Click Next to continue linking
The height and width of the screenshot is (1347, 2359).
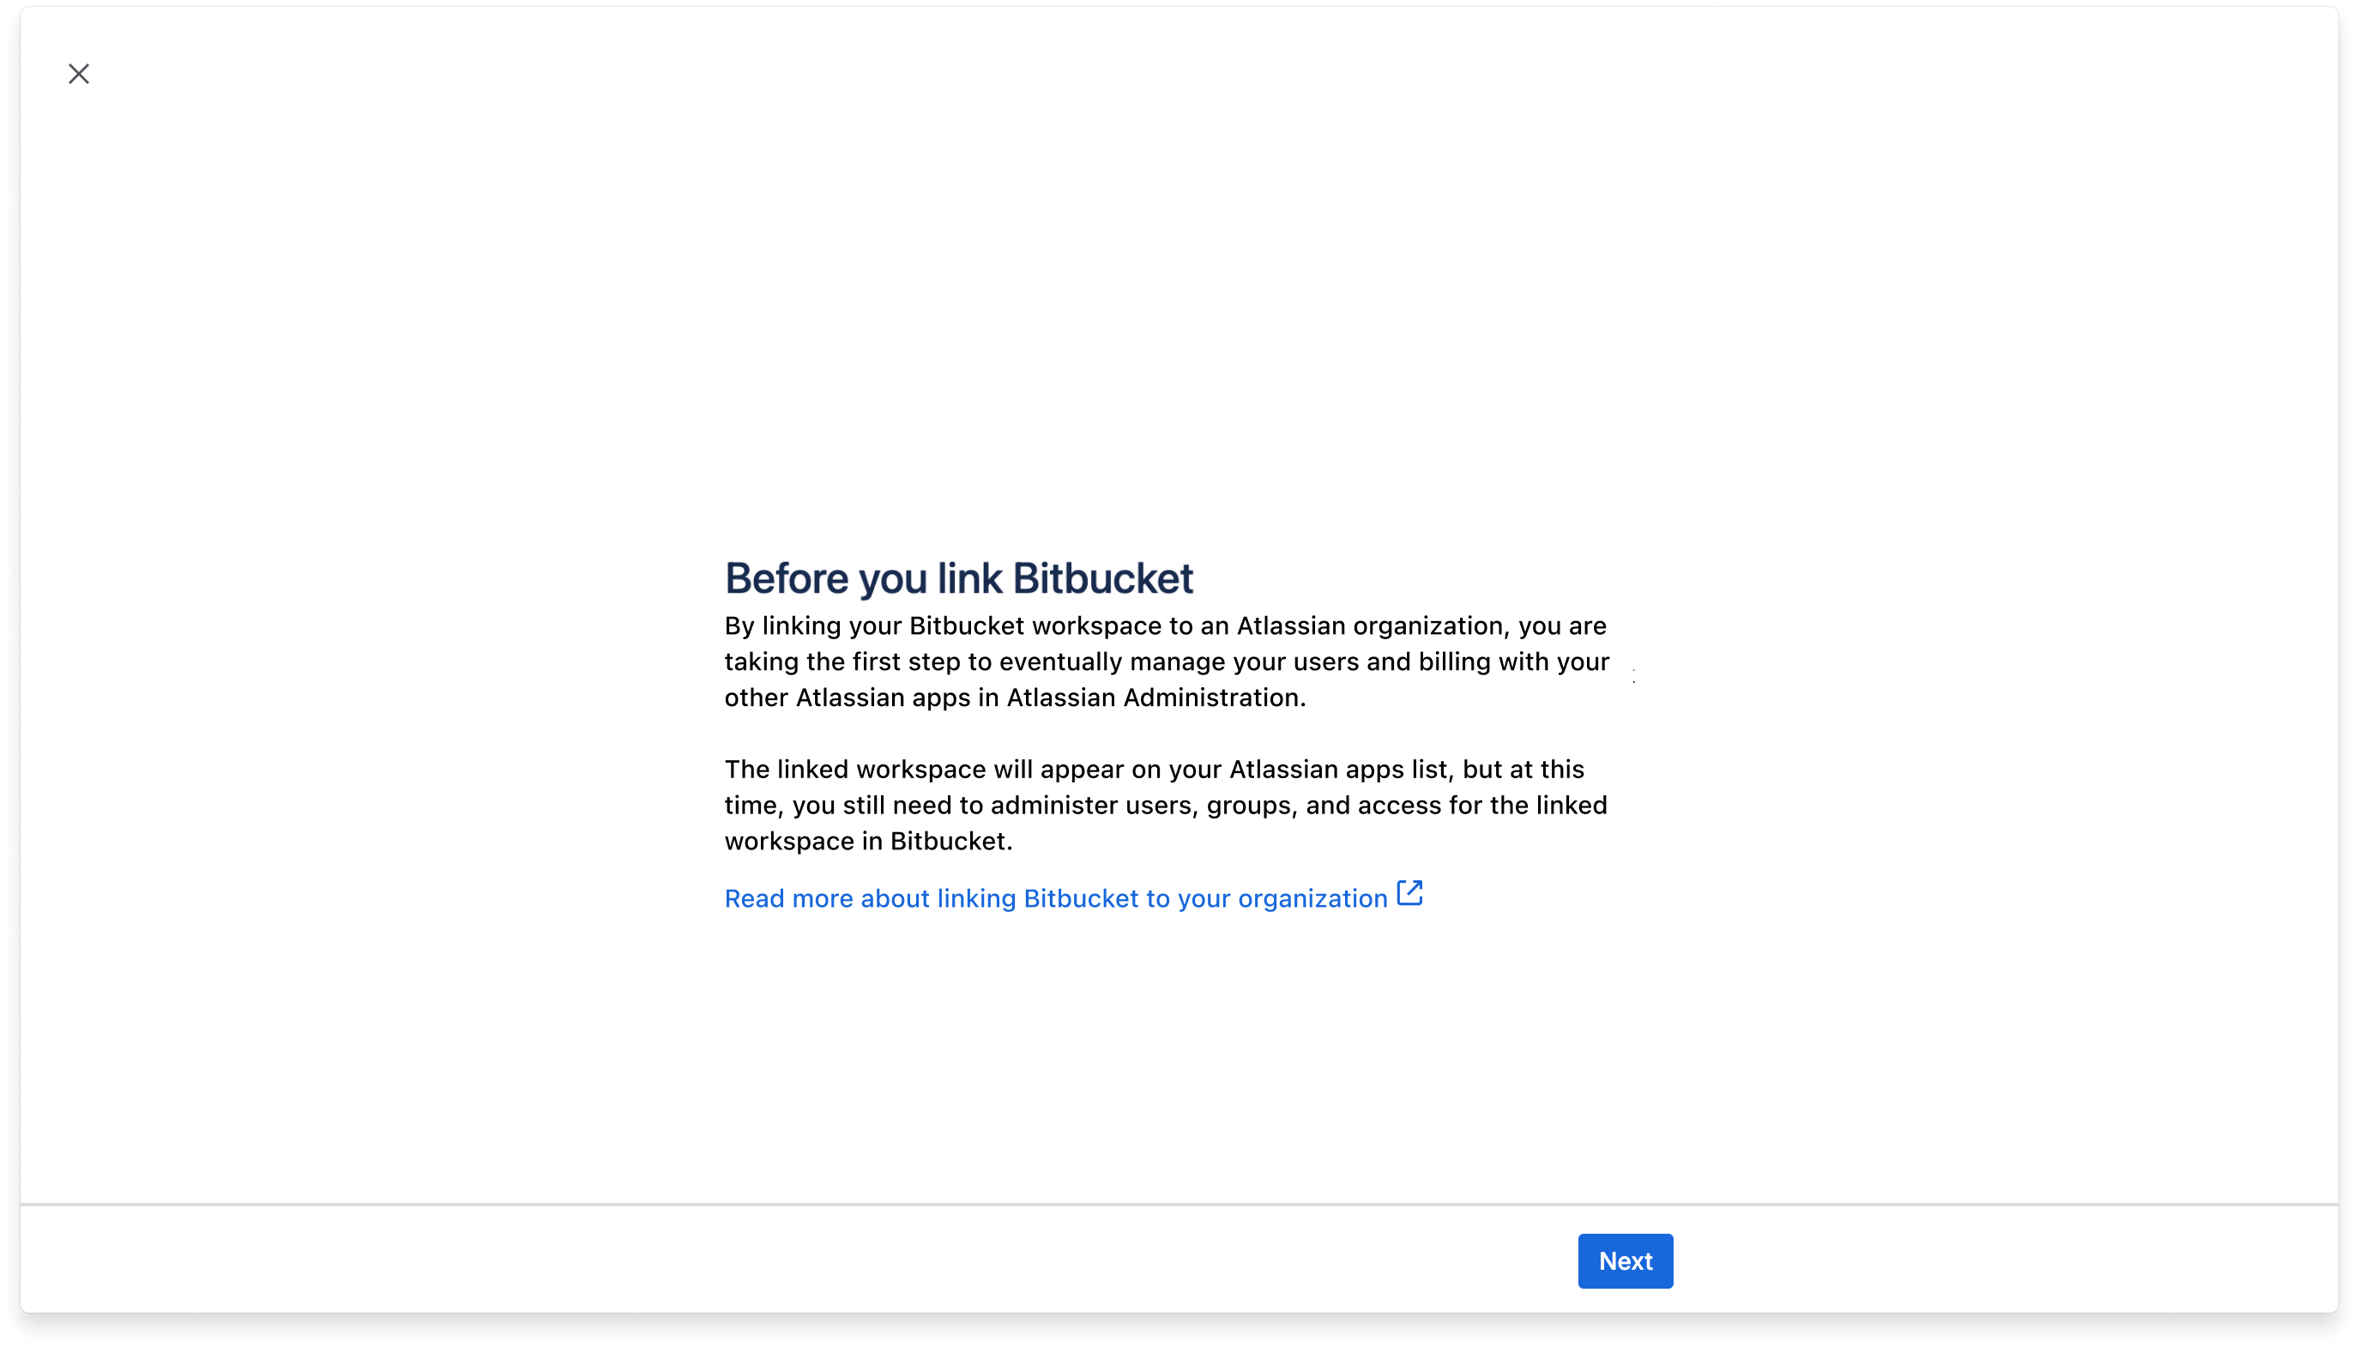pos(1625,1260)
